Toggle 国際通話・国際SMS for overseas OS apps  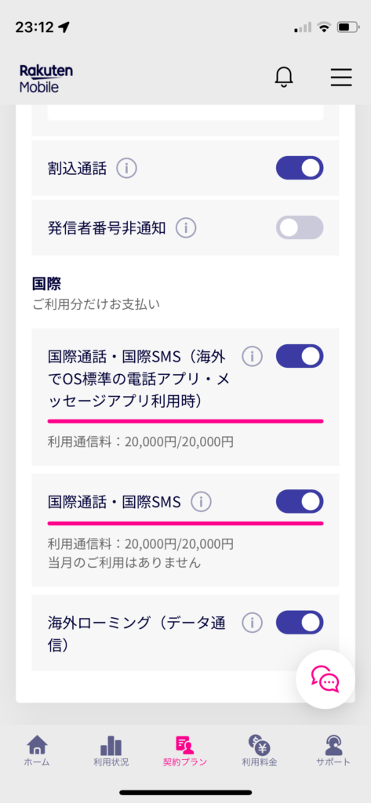[x=300, y=356]
